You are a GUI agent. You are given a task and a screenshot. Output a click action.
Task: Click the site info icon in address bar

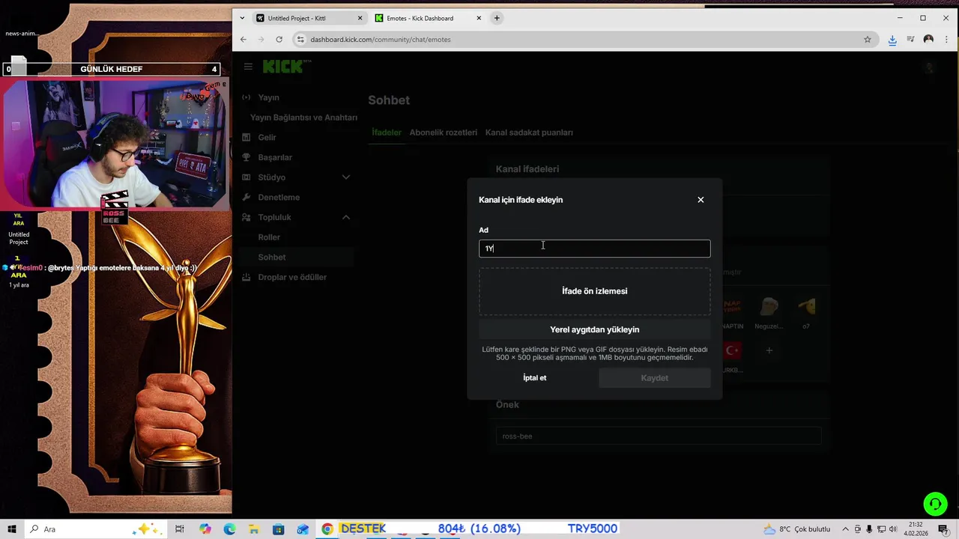click(x=300, y=40)
